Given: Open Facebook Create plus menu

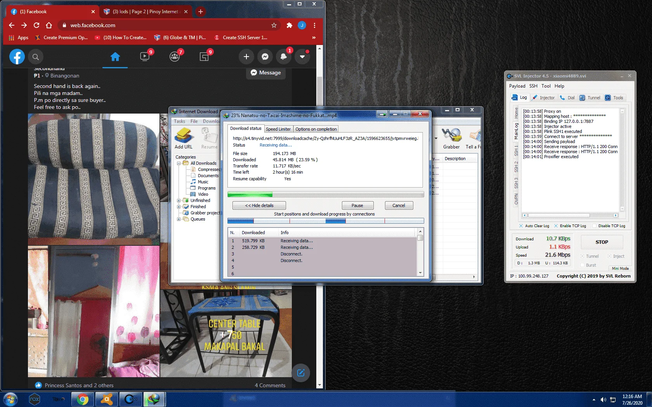Looking at the screenshot, I should (246, 57).
